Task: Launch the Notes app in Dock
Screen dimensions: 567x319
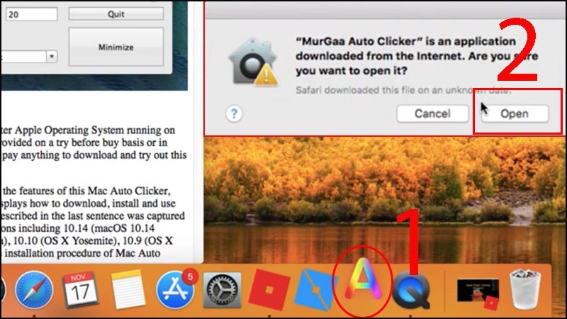Action: click(x=128, y=290)
